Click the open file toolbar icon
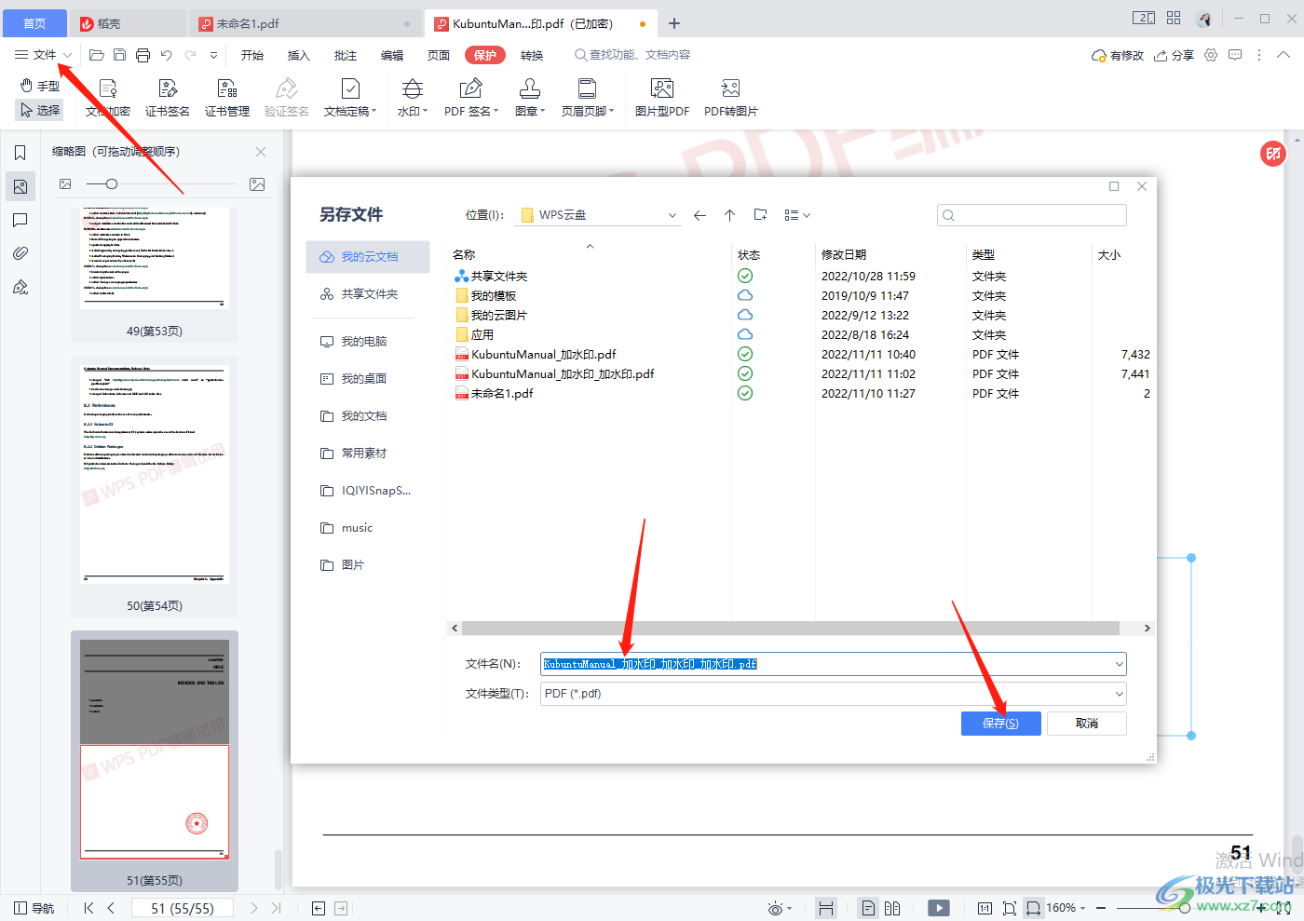 pos(96,55)
